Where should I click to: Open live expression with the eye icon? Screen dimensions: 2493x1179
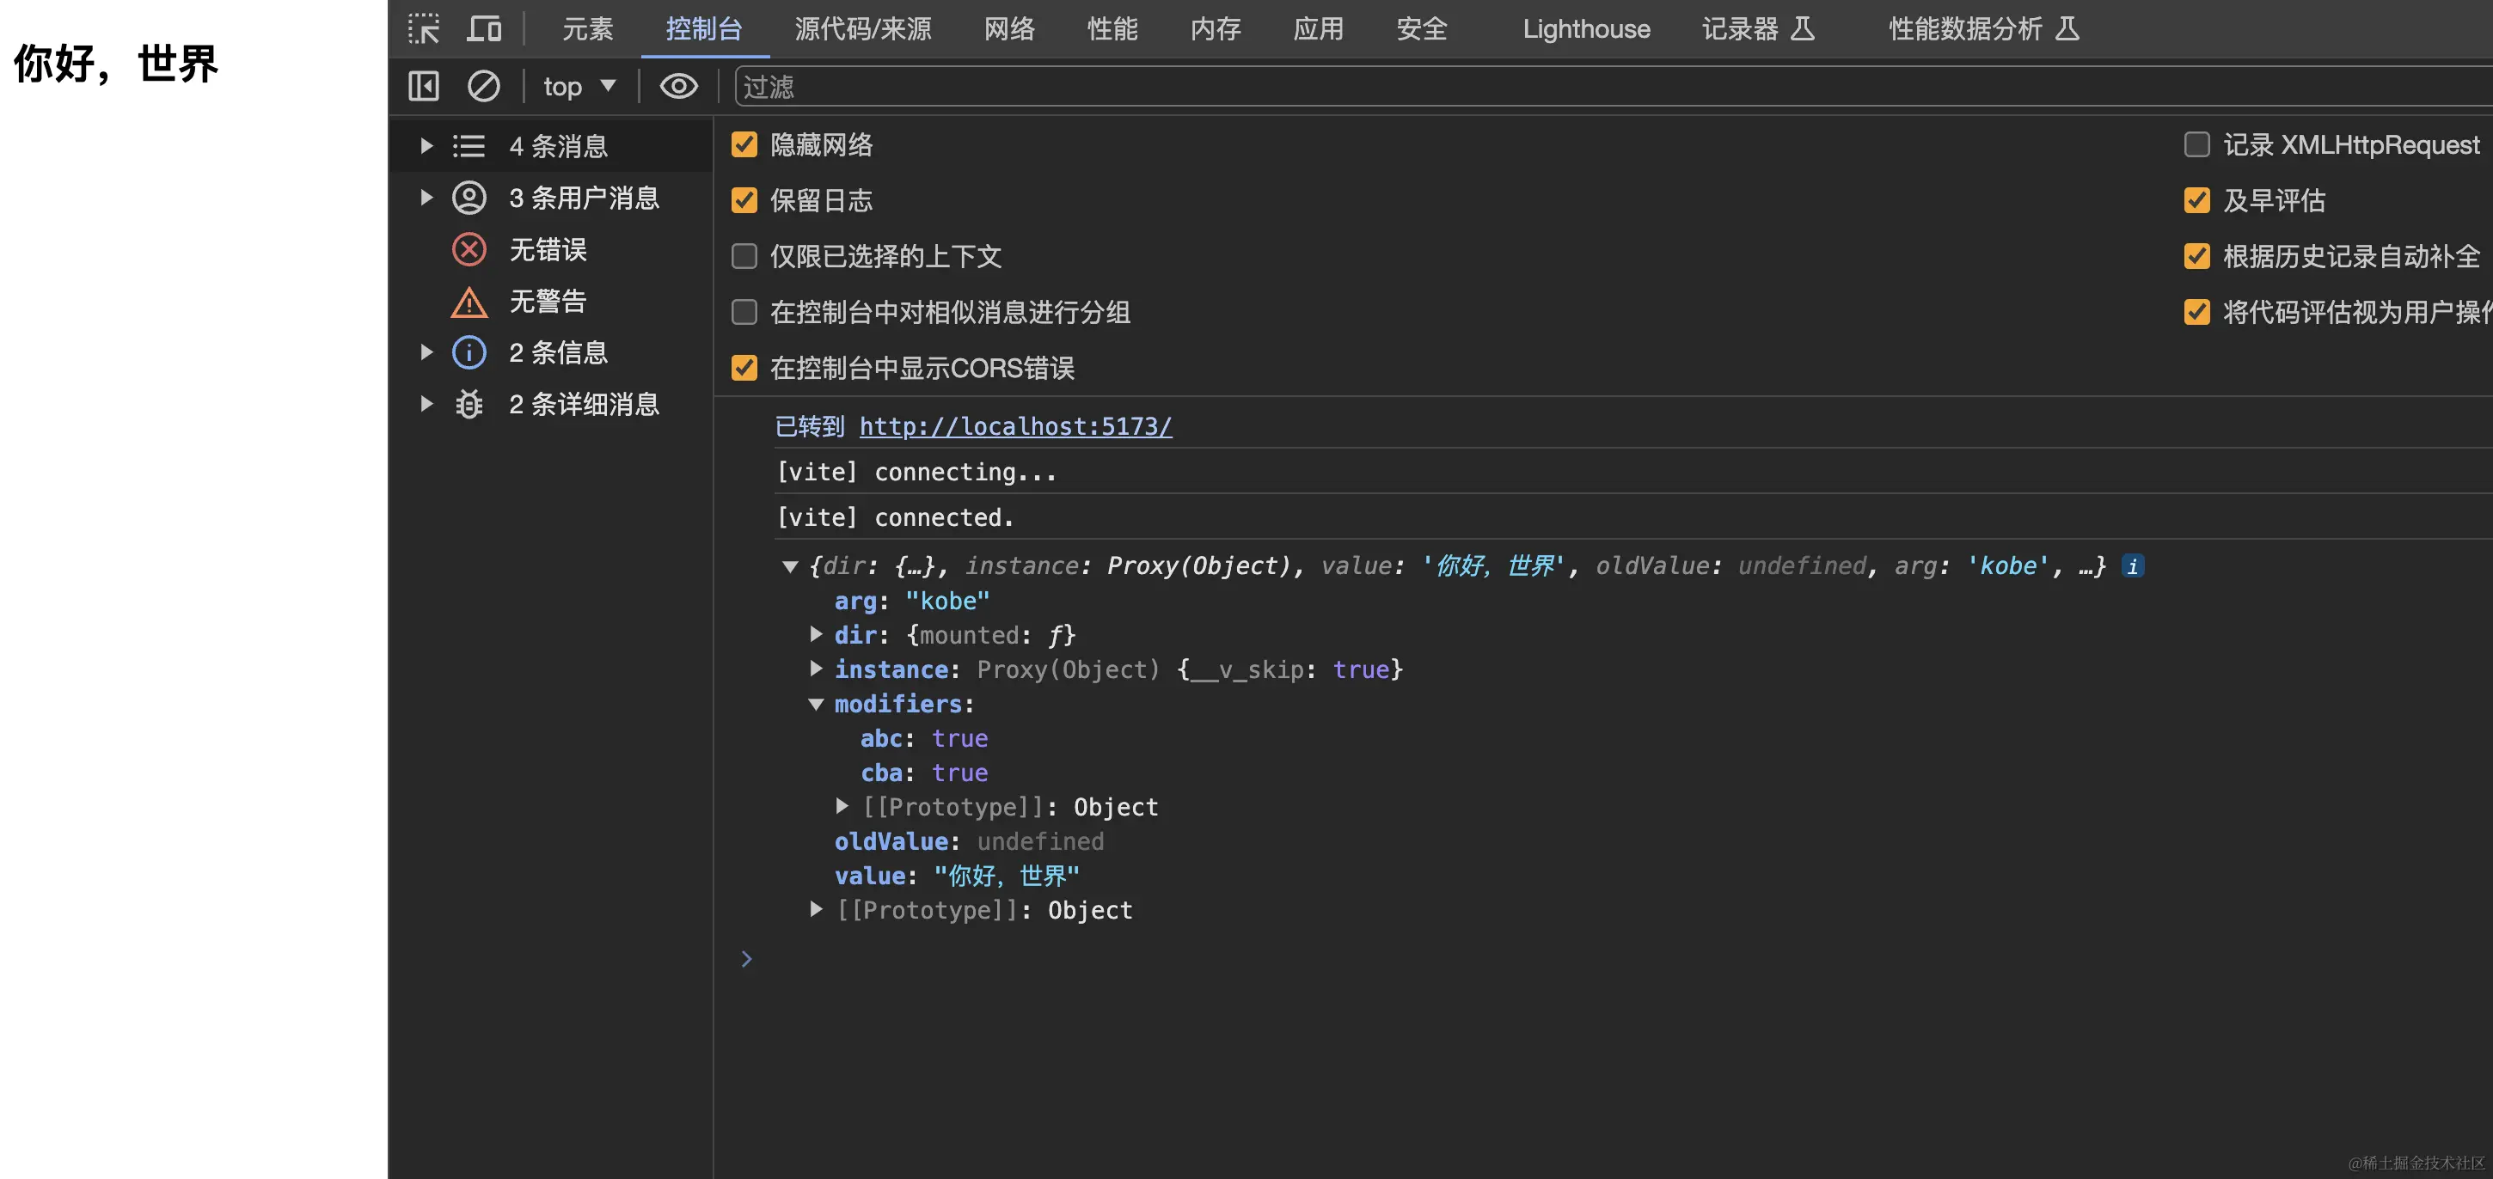coord(678,86)
